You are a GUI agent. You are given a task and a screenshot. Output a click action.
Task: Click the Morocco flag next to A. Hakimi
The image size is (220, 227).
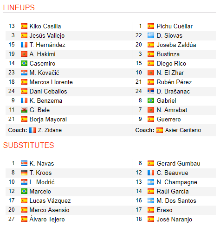tap(24, 54)
